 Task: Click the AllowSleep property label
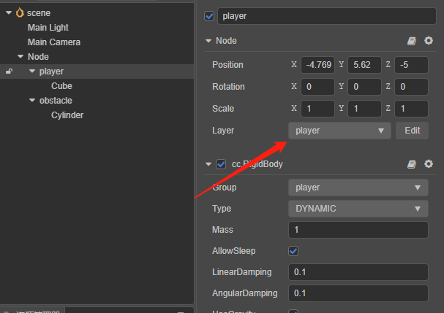pos(234,251)
